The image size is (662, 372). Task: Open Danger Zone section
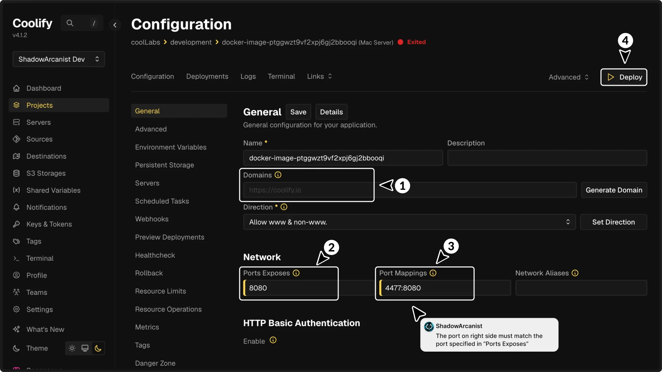pos(155,363)
